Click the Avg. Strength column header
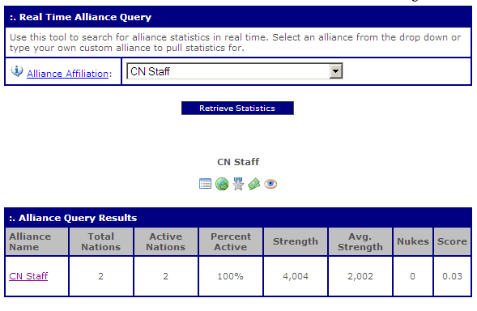The height and width of the screenshot is (311, 477). click(x=360, y=241)
